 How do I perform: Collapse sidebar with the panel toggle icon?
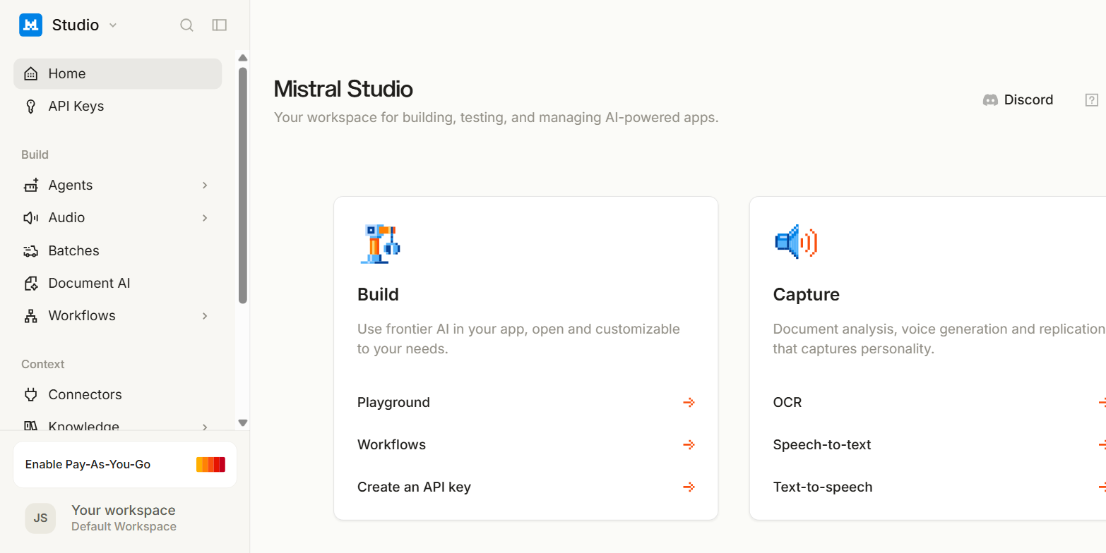pyautogui.click(x=220, y=25)
